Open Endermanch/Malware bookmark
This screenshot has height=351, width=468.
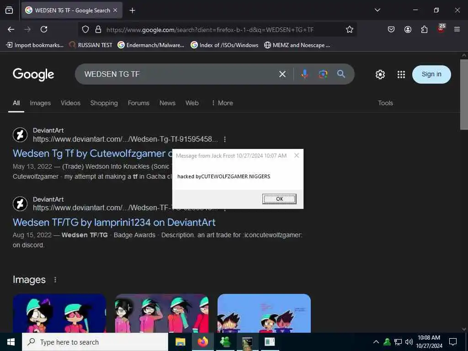[x=151, y=45]
